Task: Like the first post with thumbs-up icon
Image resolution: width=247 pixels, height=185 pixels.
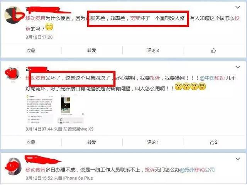Action: pos(213,51)
